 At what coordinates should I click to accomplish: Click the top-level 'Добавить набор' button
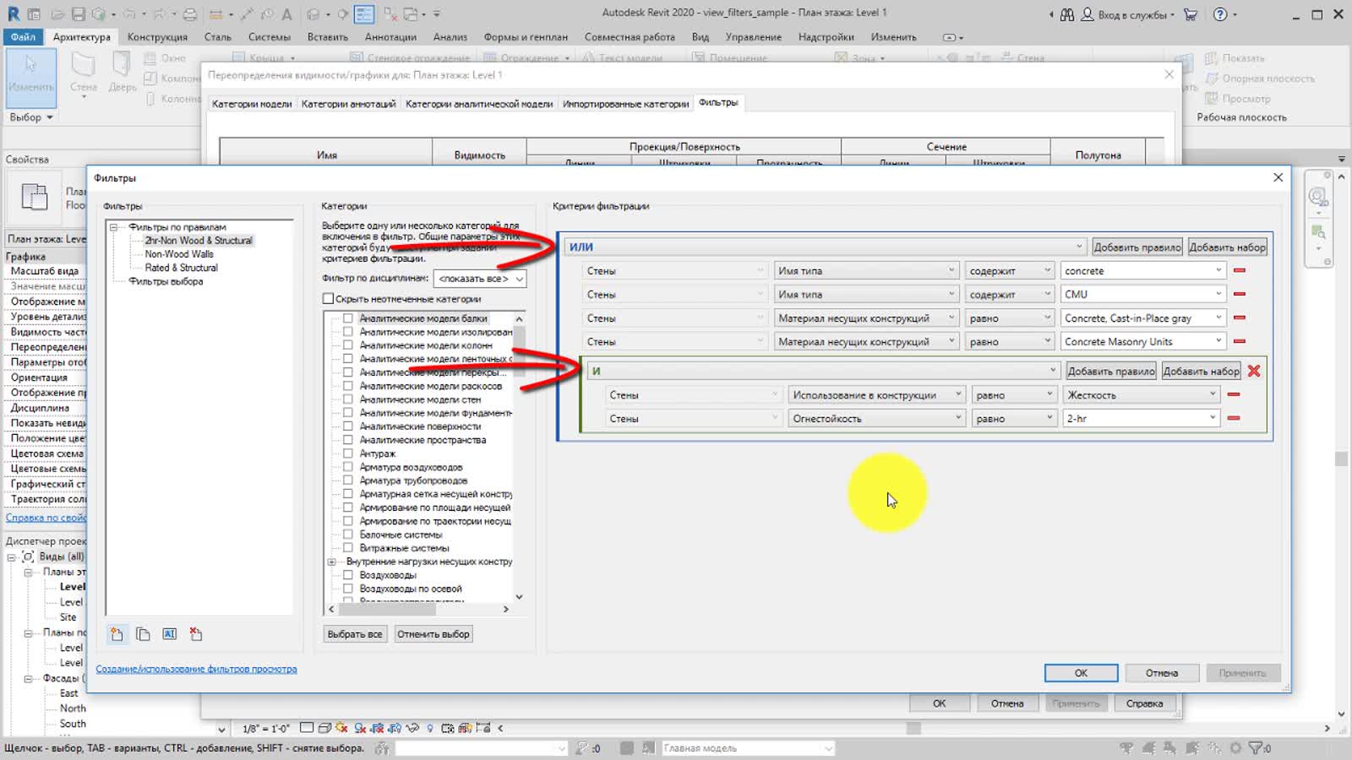pos(1228,247)
